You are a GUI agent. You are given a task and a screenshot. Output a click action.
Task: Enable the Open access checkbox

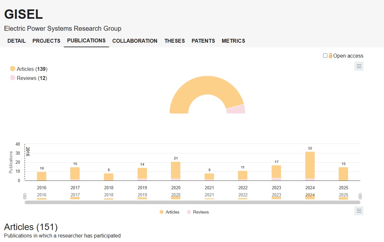(325, 56)
